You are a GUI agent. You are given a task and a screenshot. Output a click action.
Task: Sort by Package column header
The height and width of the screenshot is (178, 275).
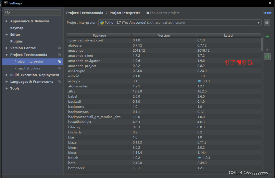(x=99, y=35)
